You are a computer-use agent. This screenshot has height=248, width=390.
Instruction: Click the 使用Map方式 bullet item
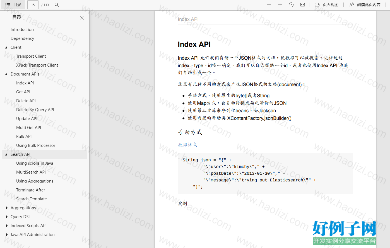pos(237,103)
